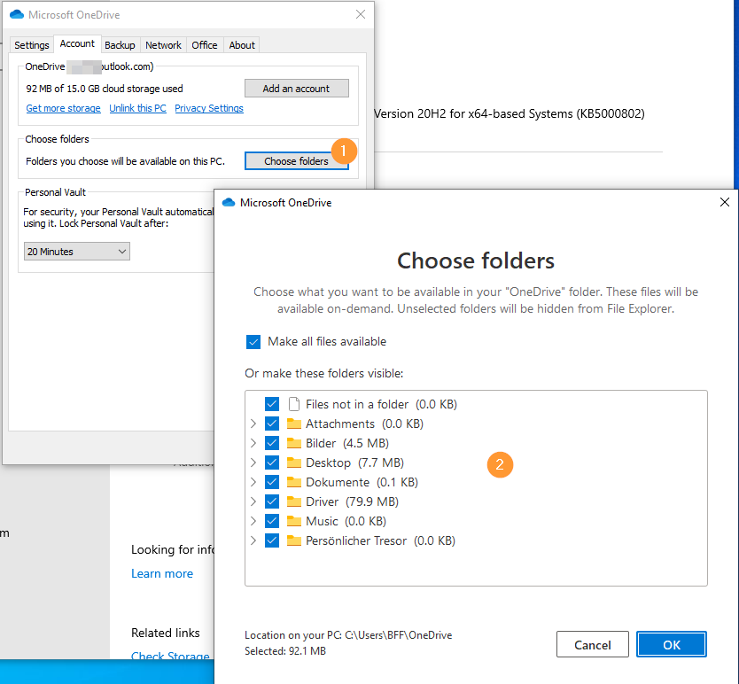The height and width of the screenshot is (684, 739).
Task: Click the Choose folders button
Action: 297,160
